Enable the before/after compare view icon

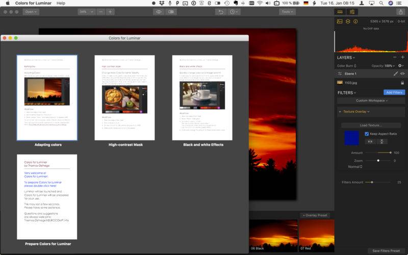[171, 12]
